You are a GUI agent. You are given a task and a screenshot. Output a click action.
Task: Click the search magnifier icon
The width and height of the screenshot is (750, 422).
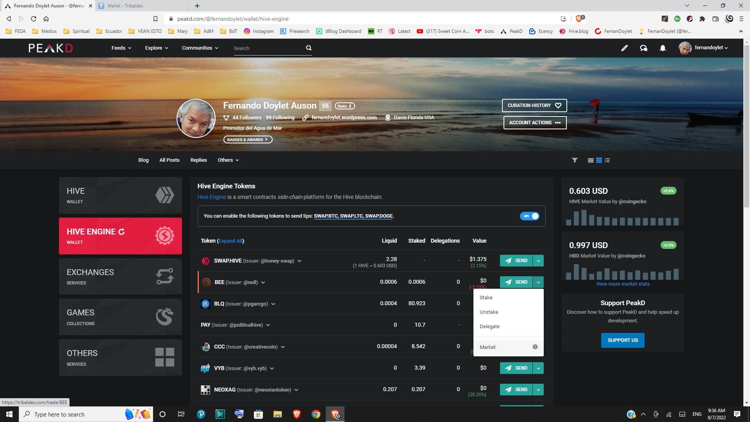[309, 48]
